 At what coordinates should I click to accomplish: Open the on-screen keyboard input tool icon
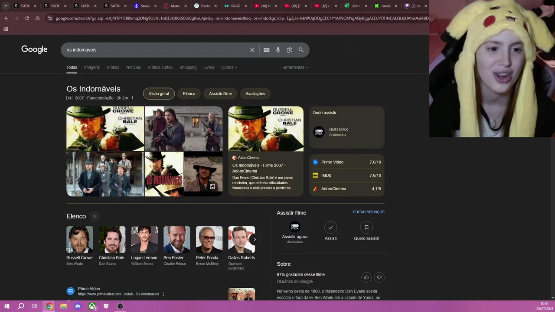(267, 50)
